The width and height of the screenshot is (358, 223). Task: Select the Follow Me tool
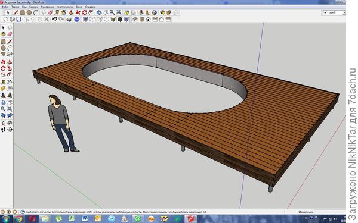click(x=10, y=68)
